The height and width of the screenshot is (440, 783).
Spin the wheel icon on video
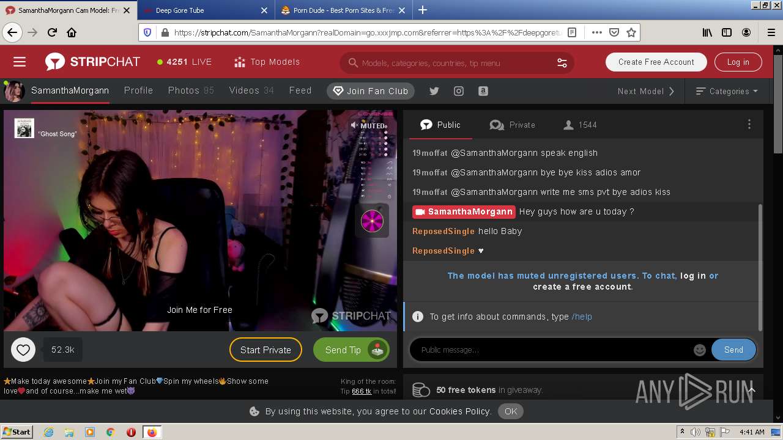coord(372,221)
